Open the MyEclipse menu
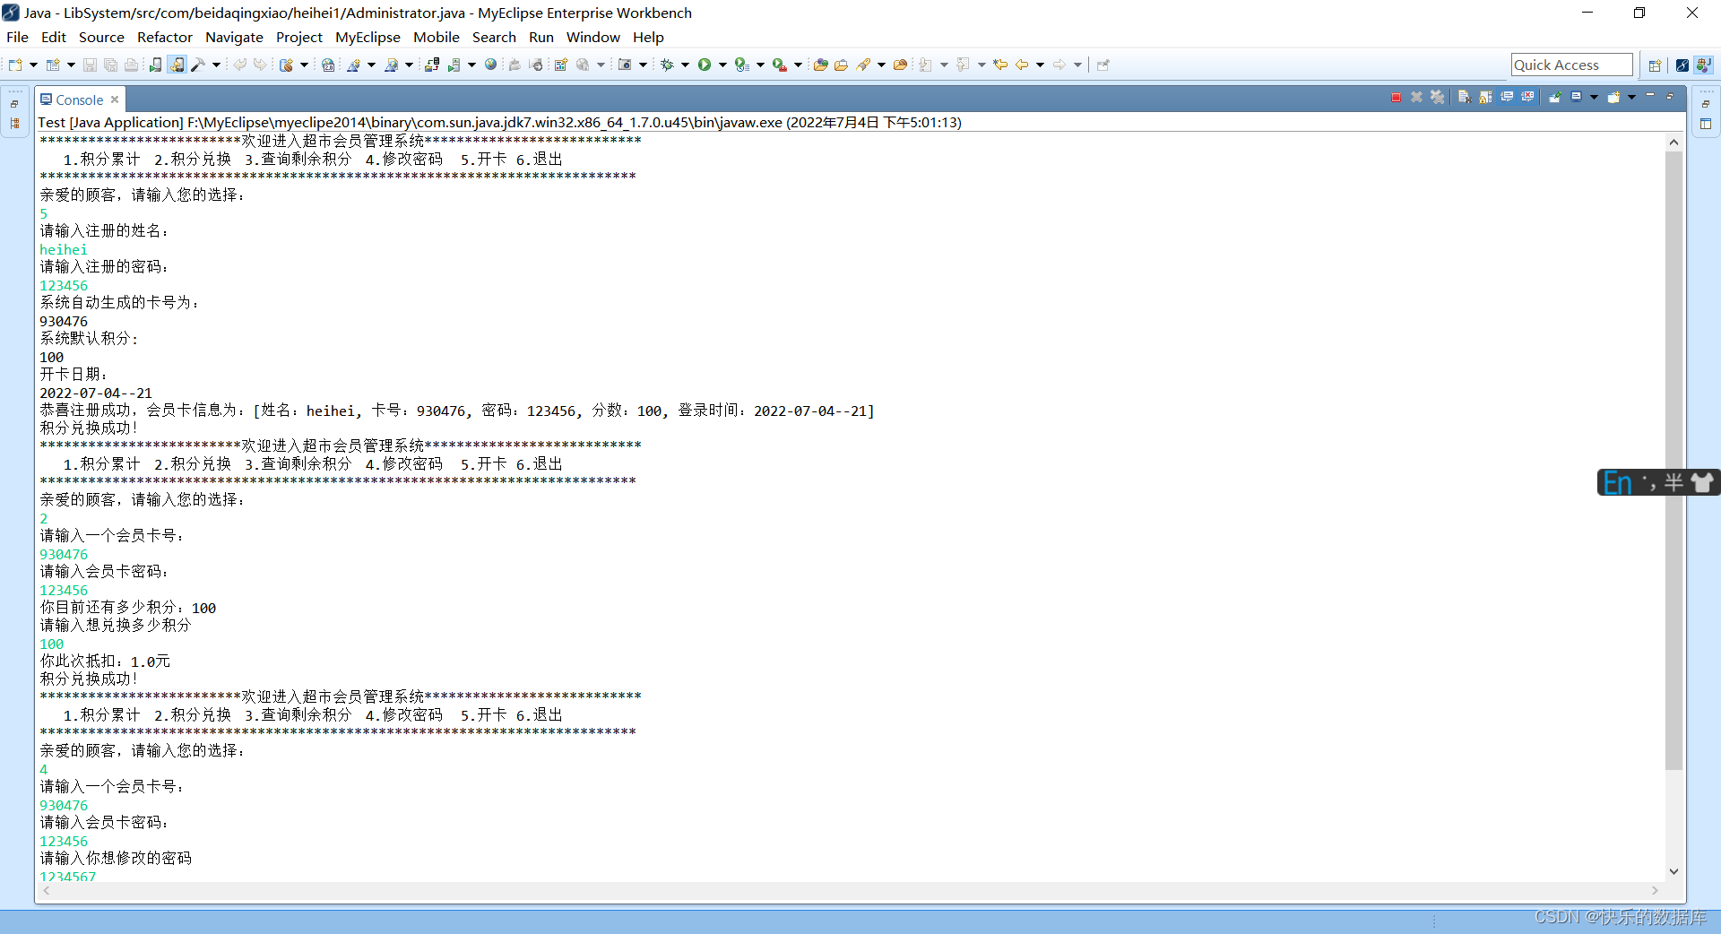This screenshot has height=934, width=1721. tap(368, 37)
